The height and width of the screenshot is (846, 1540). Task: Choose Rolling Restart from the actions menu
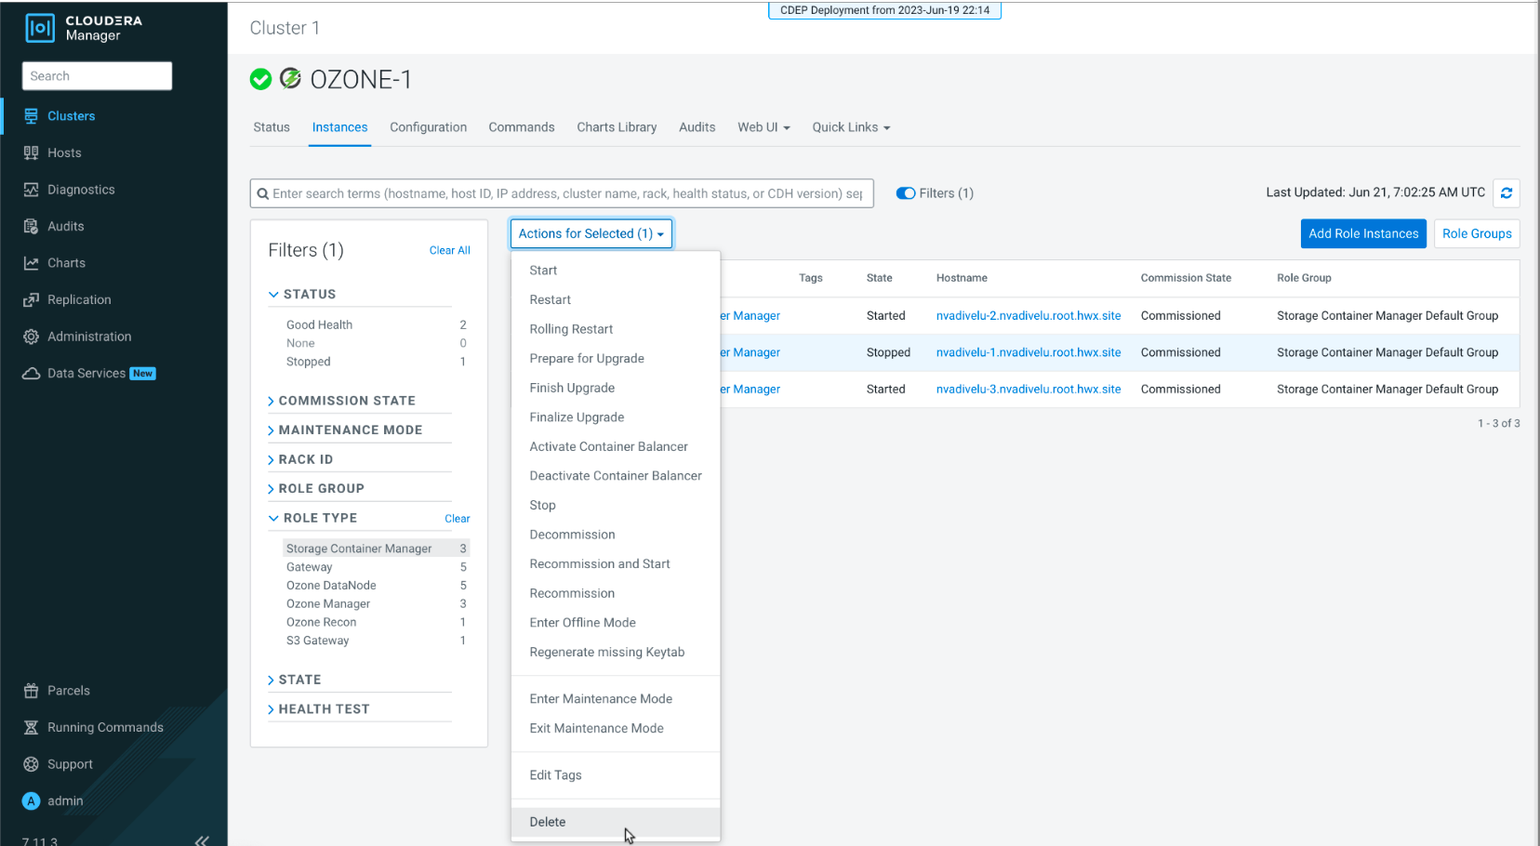[x=571, y=329]
